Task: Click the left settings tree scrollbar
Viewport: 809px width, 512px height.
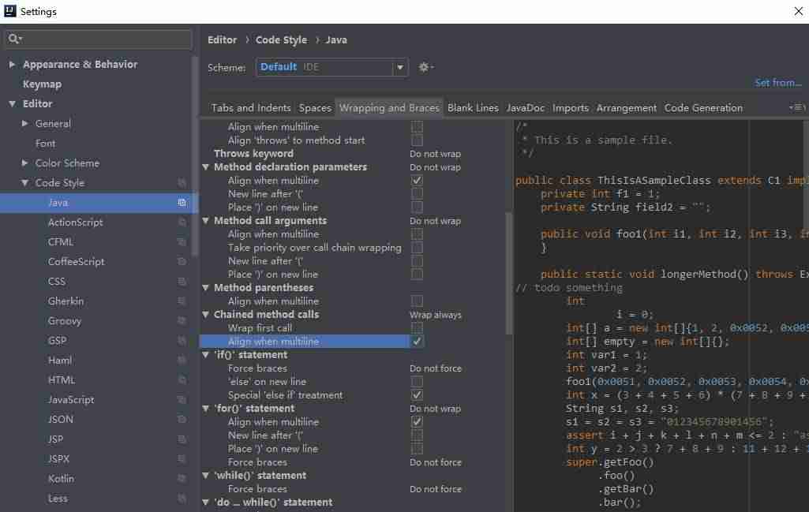Action: click(x=194, y=155)
